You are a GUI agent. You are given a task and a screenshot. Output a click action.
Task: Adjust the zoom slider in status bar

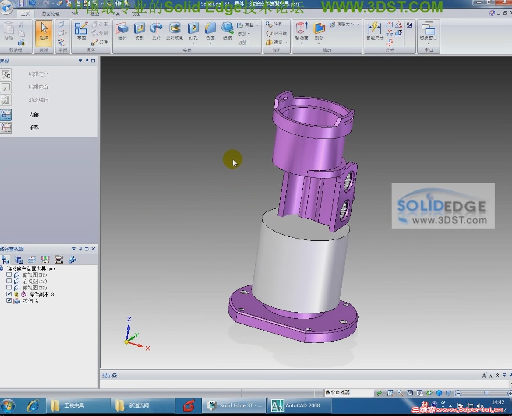(486, 393)
